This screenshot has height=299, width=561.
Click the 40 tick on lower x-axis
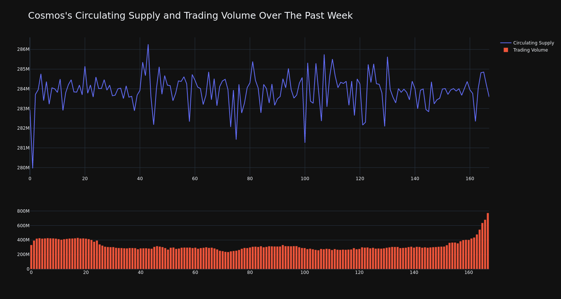141,272
